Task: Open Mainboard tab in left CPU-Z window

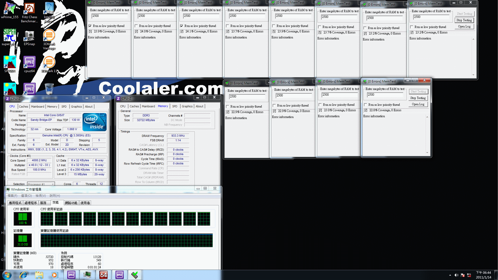Action: [x=38, y=107]
